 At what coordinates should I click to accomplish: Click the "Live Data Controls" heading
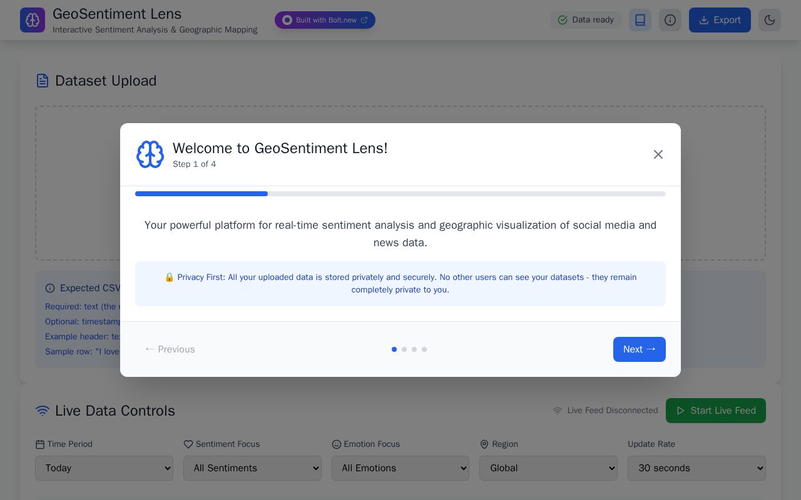115,411
